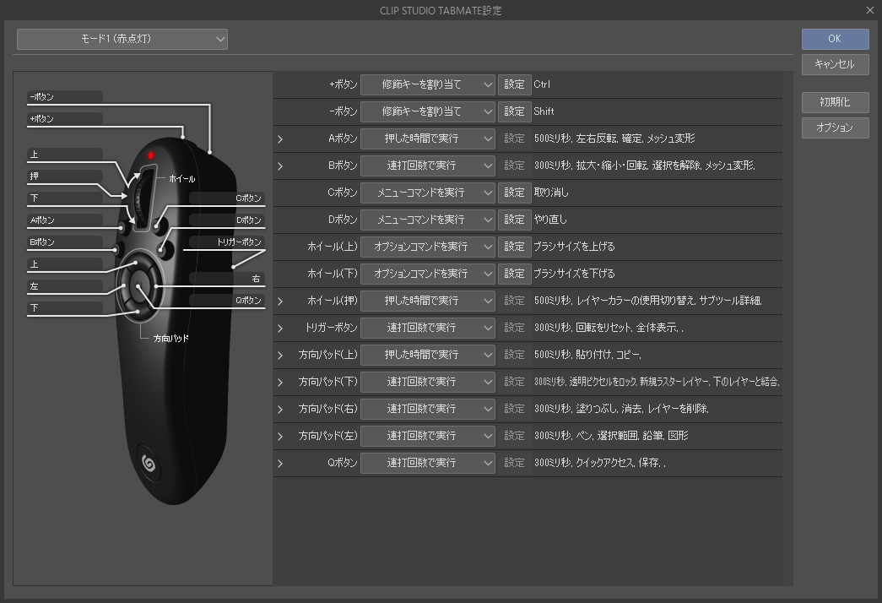Open the Qボタン assignment type dropdown
Viewport: 882px width, 603px height.
[x=428, y=463]
